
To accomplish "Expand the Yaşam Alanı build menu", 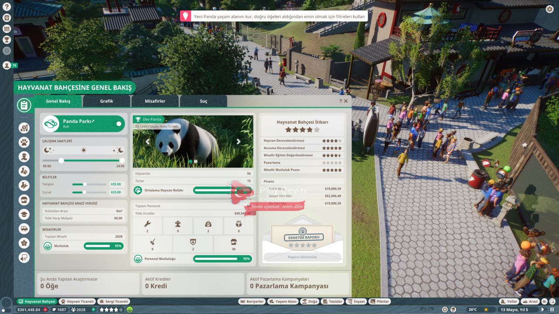I will click(x=283, y=301).
